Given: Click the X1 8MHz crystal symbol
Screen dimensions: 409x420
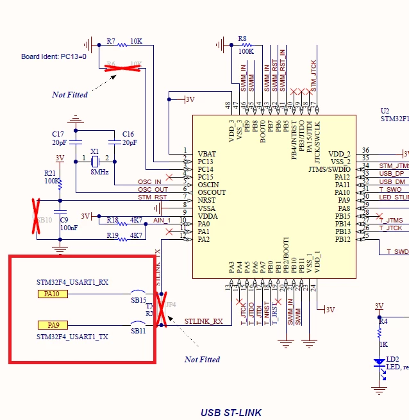Looking at the screenshot, I should 95,162.
